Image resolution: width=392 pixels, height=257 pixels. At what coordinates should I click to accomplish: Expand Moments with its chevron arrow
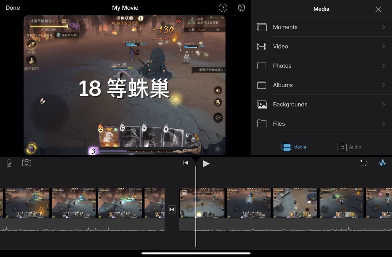[x=383, y=27]
